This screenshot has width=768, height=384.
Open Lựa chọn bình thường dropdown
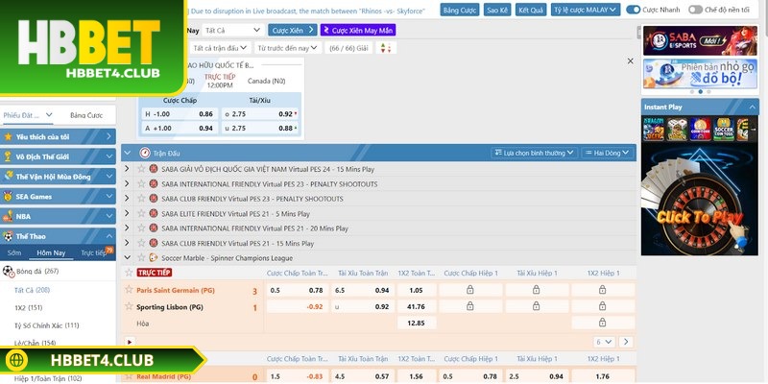[535, 154]
